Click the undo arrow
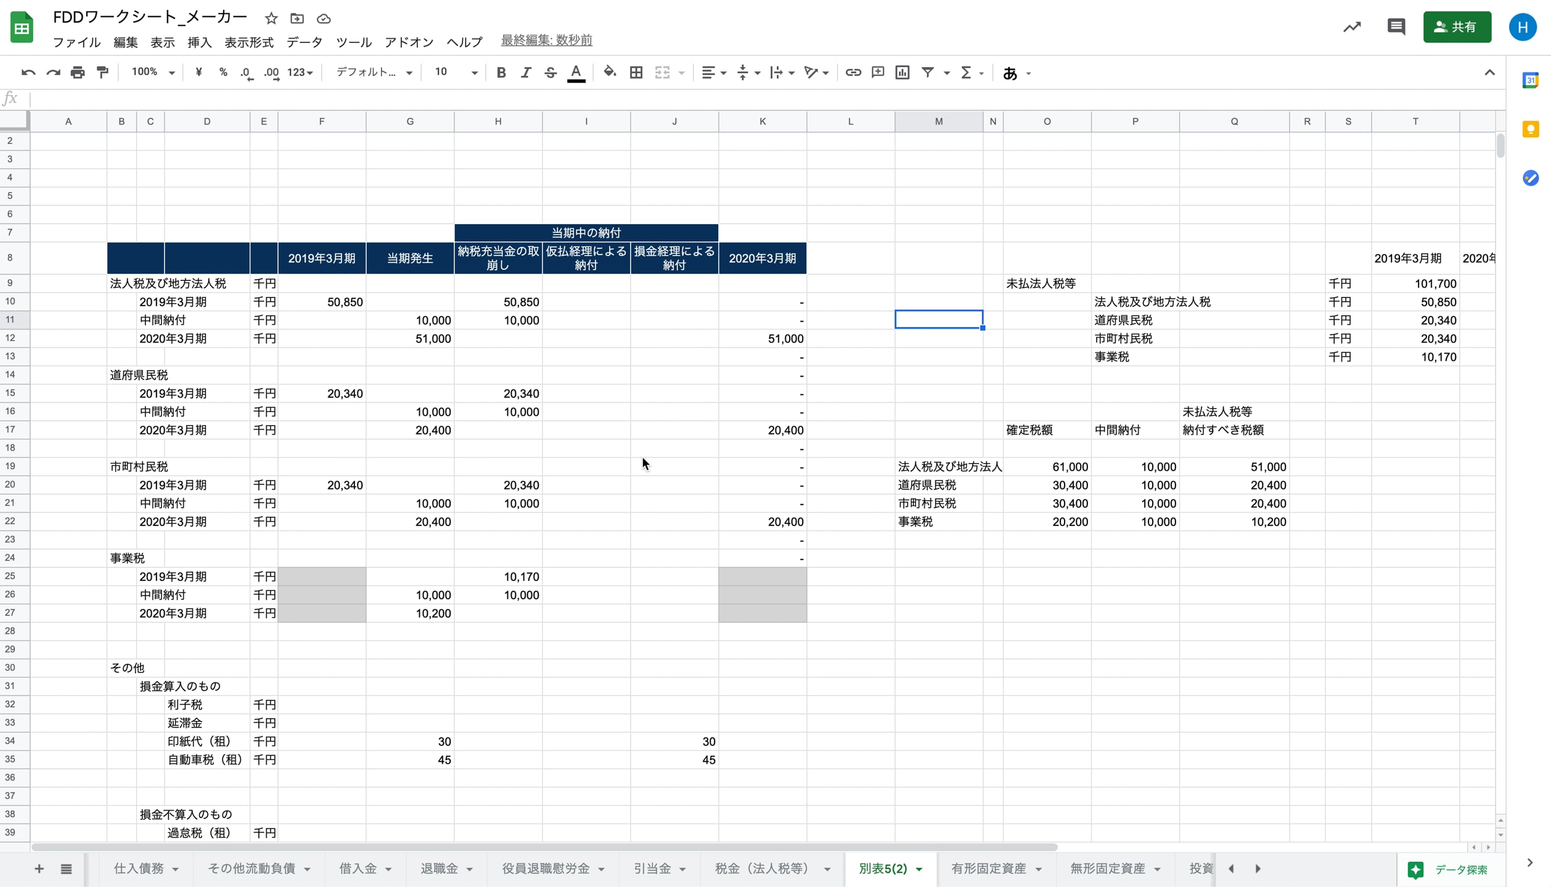 (x=28, y=73)
